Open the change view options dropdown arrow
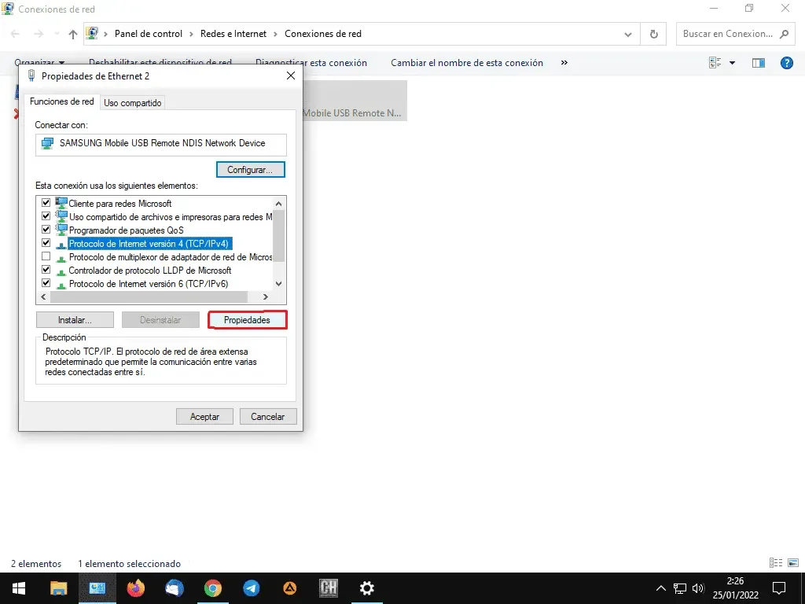 pos(732,63)
